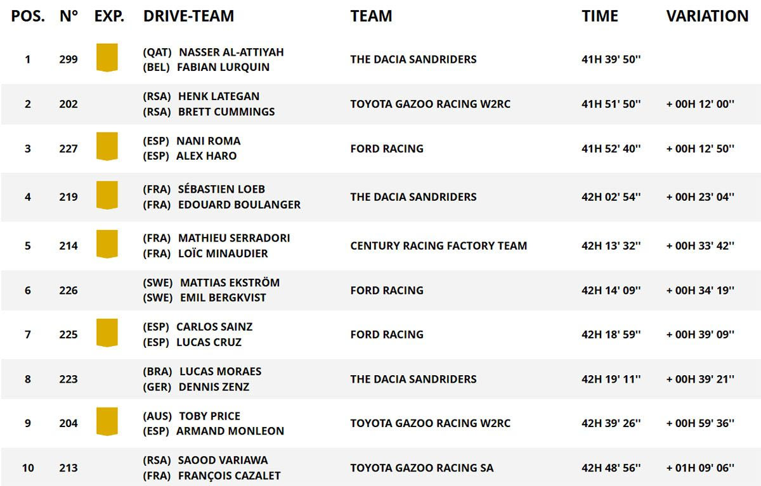Click the EXP. column header
The image size is (761, 486).
(109, 16)
